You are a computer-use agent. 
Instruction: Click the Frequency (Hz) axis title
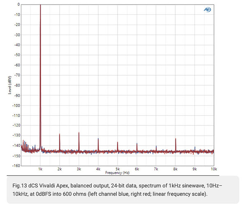tap(117, 173)
